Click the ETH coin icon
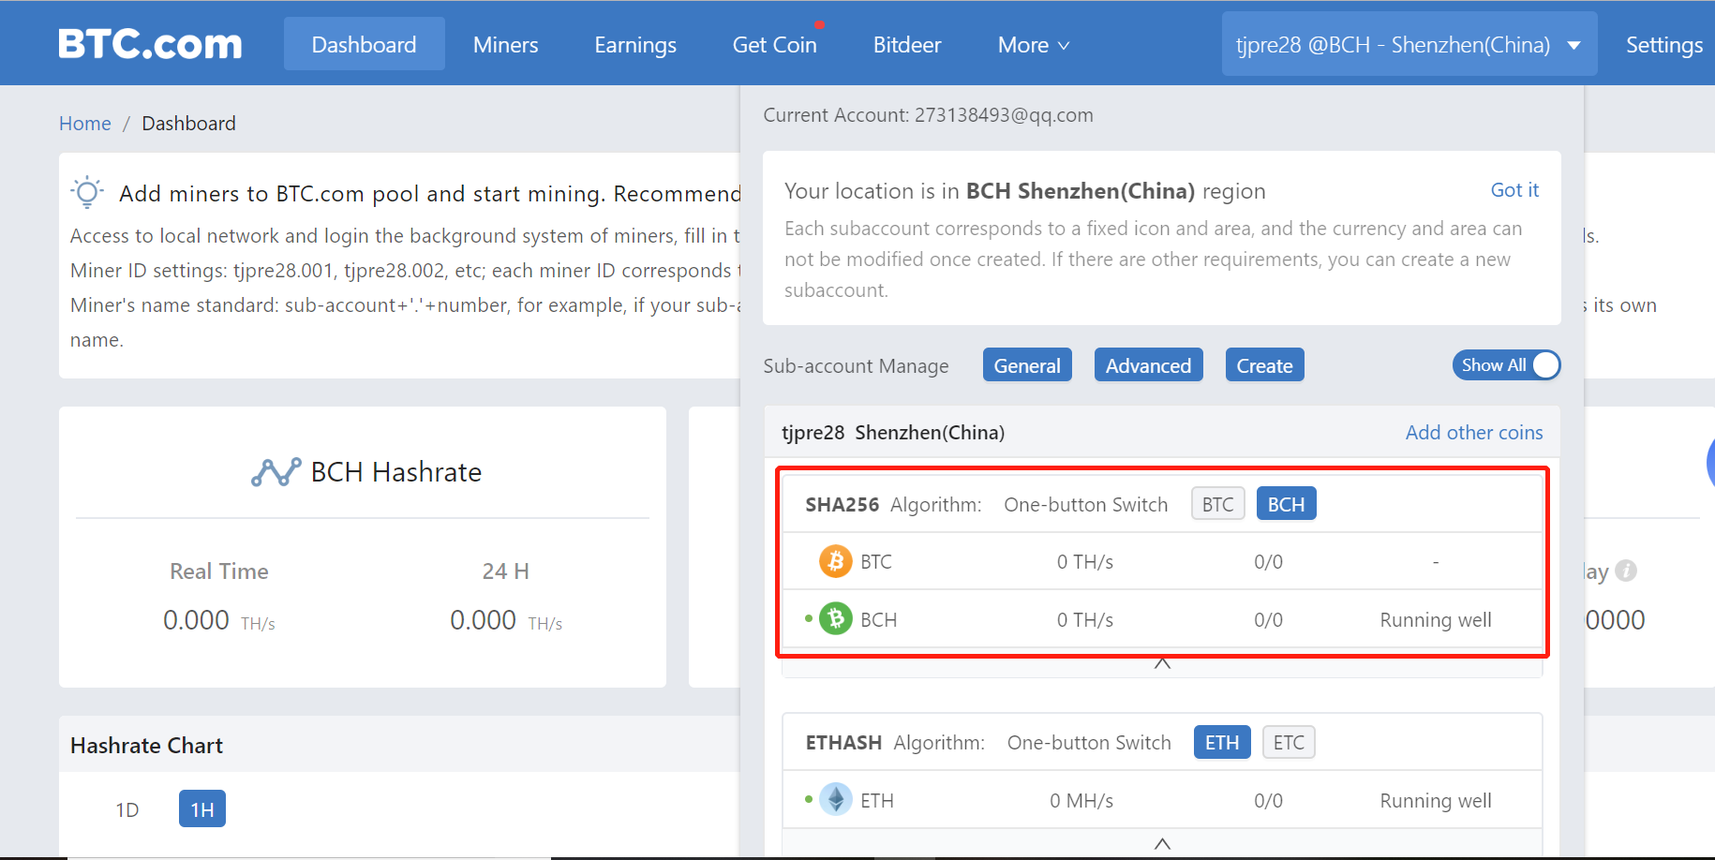The width and height of the screenshot is (1715, 860). pyautogui.click(x=836, y=799)
